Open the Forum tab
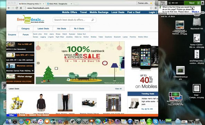Image resolution: width=205 pixels, height=125 pixels. [26, 35]
